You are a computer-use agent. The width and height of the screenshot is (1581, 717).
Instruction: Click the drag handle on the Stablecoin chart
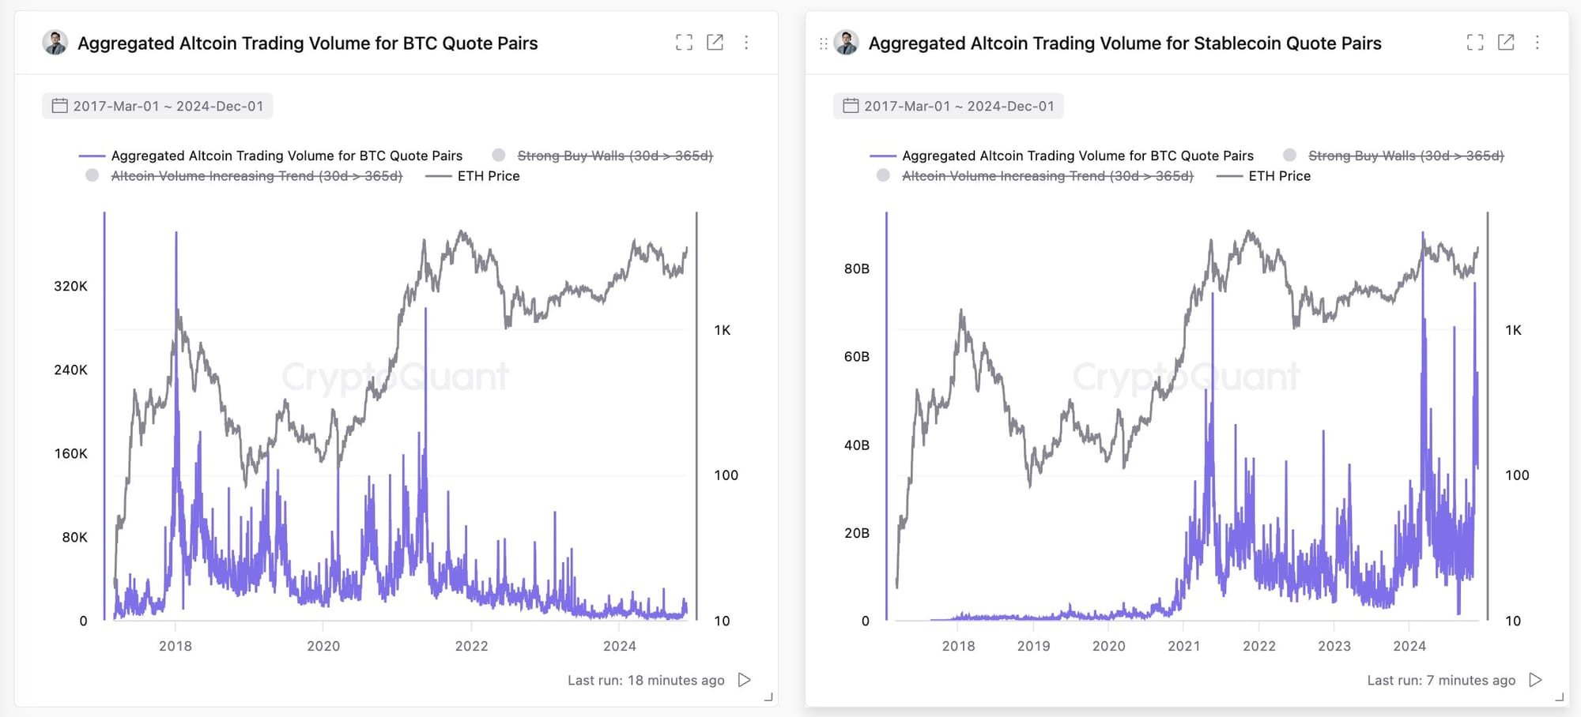pos(823,43)
